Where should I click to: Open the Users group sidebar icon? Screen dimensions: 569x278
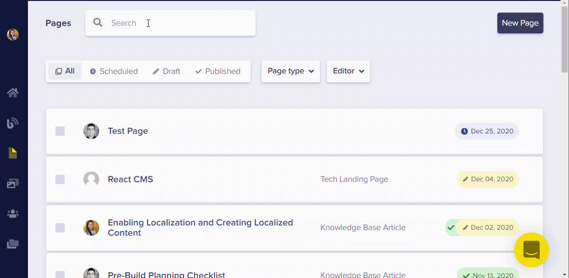click(13, 214)
